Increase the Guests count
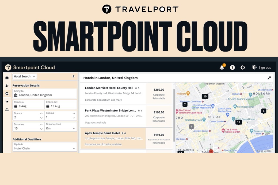This screenshot has width=278, height=185. point(41,113)
